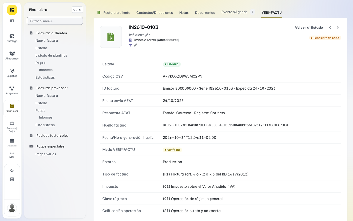Open the Eventos/Agenda tab
Viewport: 353px width, 221px height.
click(x=238, y=12)
